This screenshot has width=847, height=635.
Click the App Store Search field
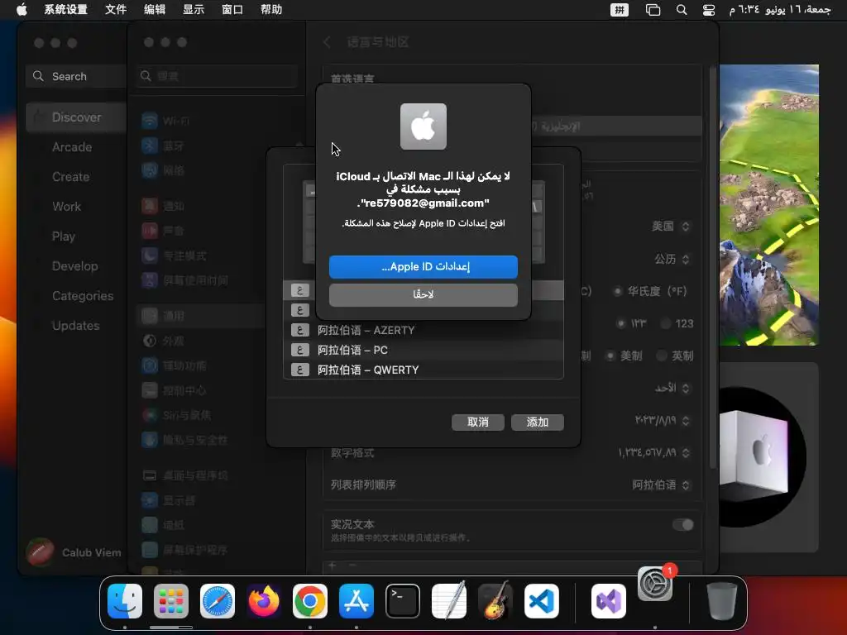click(75, 76)
